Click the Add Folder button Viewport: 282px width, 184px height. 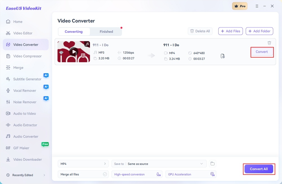pyautogui.click(x=259, y=31)
